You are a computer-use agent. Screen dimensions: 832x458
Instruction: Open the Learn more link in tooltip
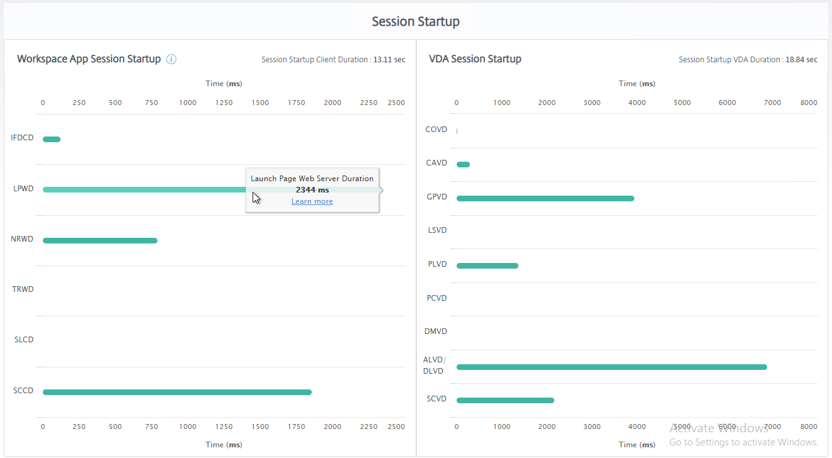click(312, 201)
